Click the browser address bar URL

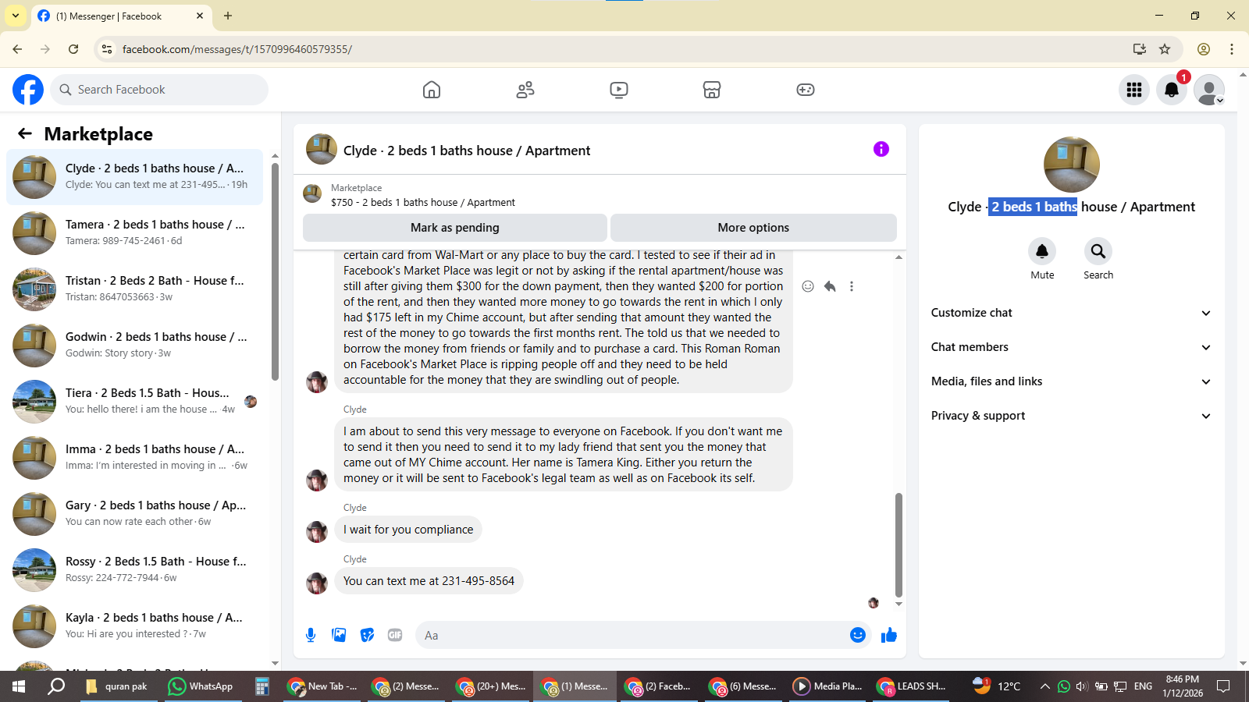237,49
